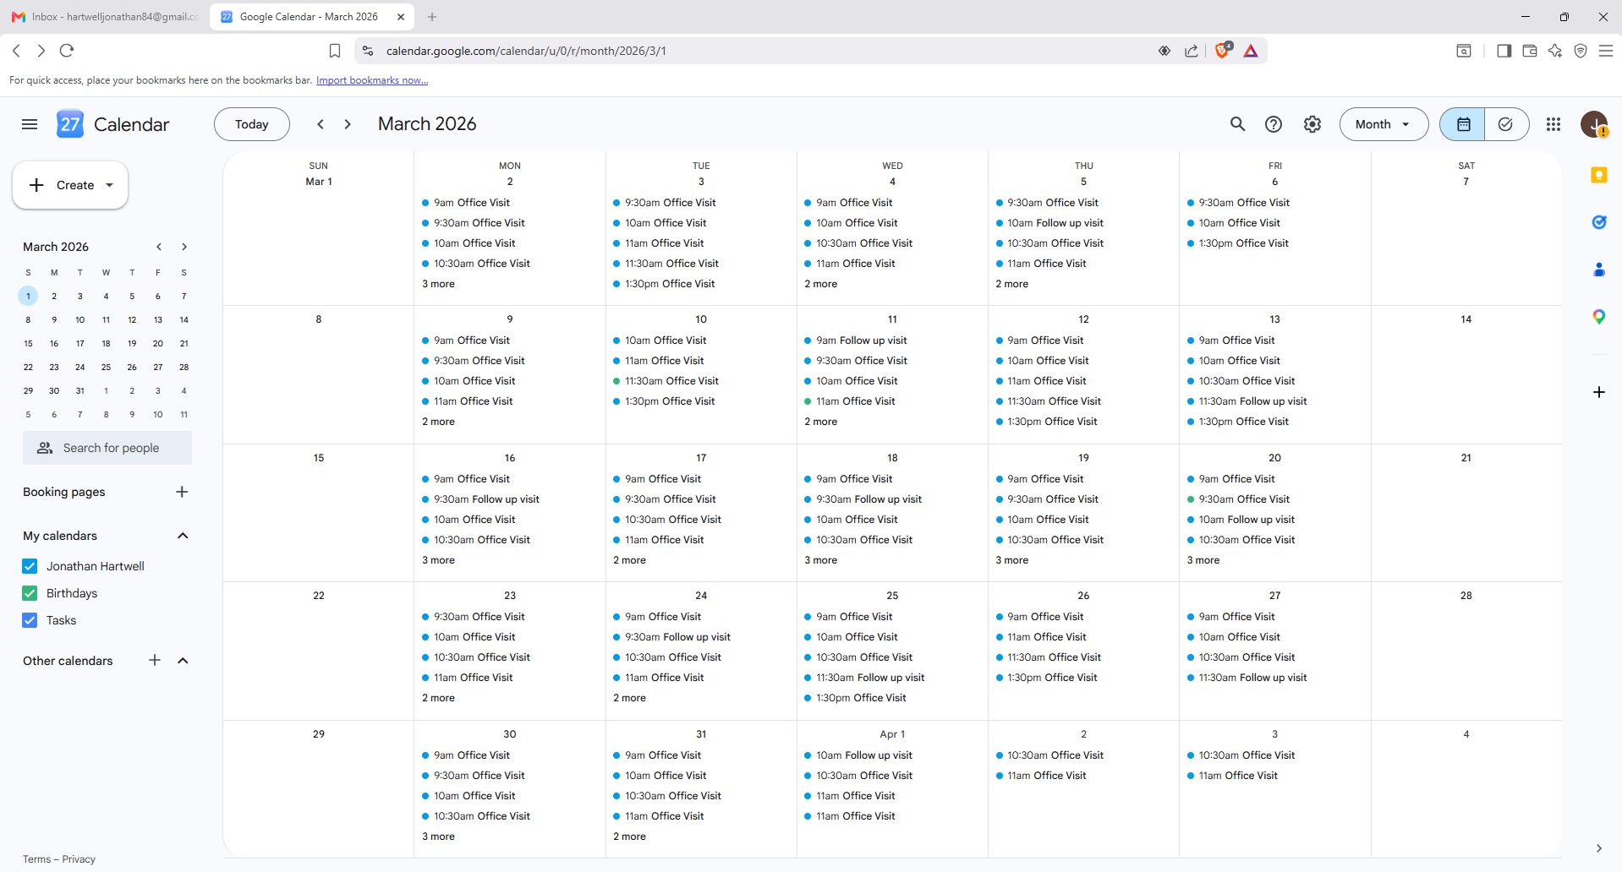Viewport: 1622px width, 872px height.
Task: Toggle the Tasks calendar checkbox
Action: point(30,620)
